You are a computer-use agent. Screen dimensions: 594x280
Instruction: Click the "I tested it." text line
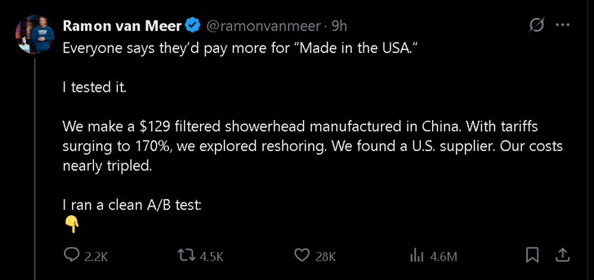[x=95, y=87]
